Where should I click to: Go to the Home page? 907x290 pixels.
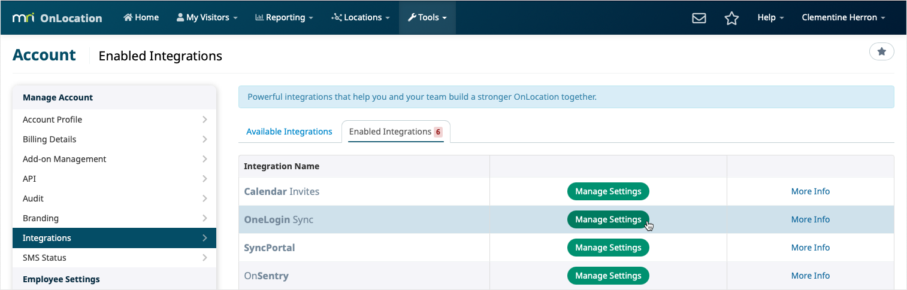pyautogui.click(x=141, y=17)
